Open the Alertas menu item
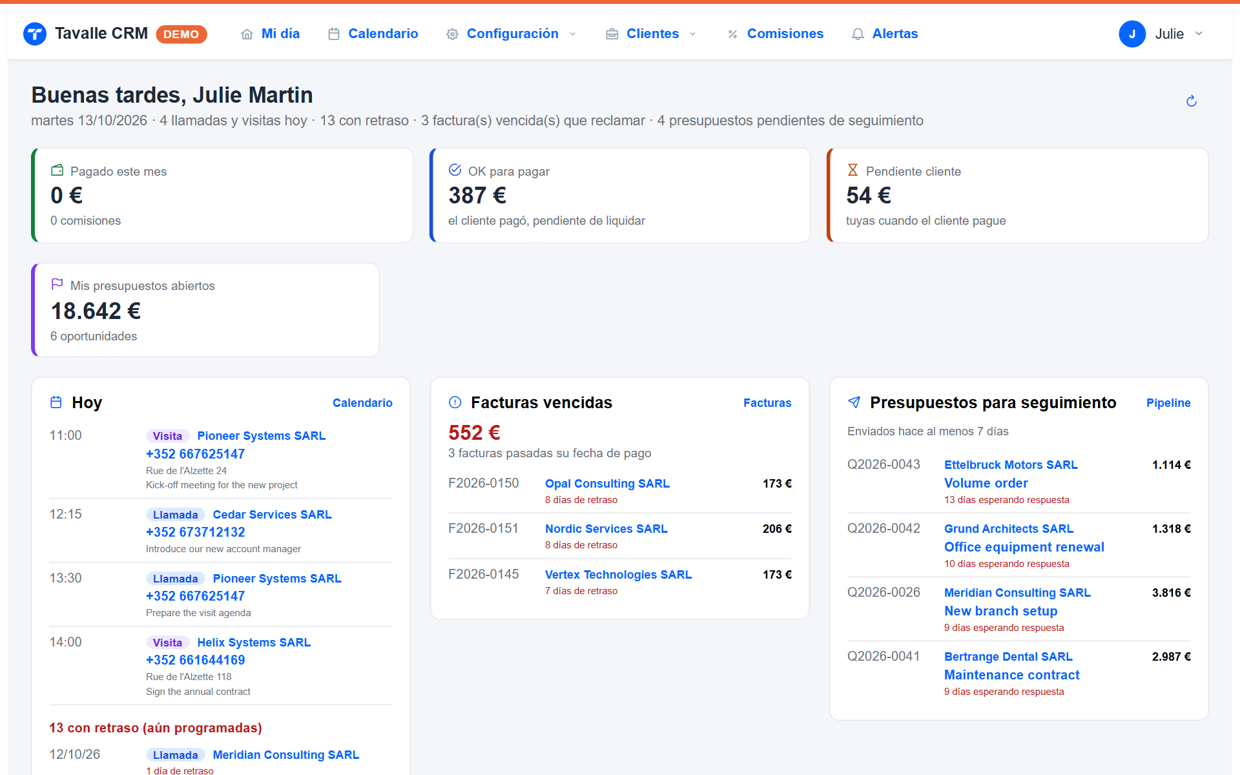Image resolution: width=1240 pixels, height=775 pixels. coord(895,34)
